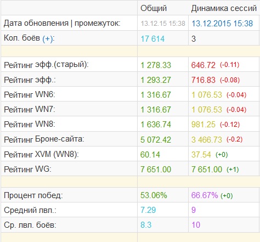Click session win rate 66.67%
Viewport: 260px width, 242px height.
click(x=205, y=195)
